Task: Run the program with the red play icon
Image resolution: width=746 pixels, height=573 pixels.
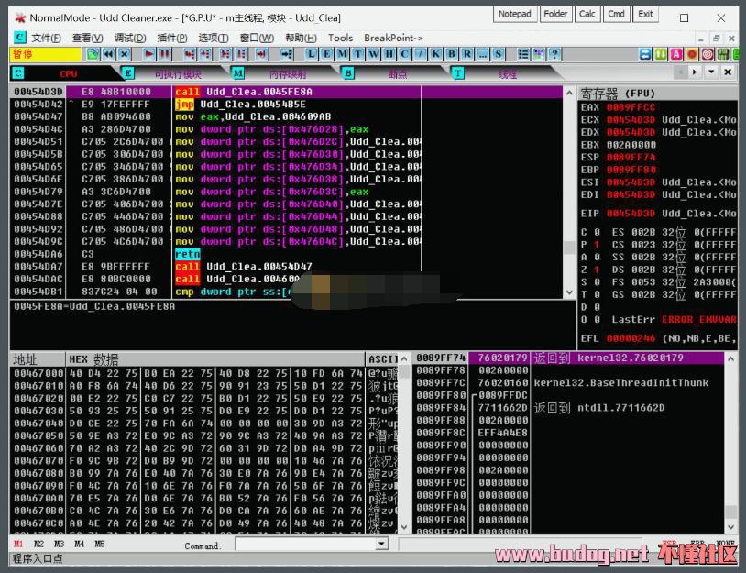Action: pyautogui.click(x=149, y=54)
